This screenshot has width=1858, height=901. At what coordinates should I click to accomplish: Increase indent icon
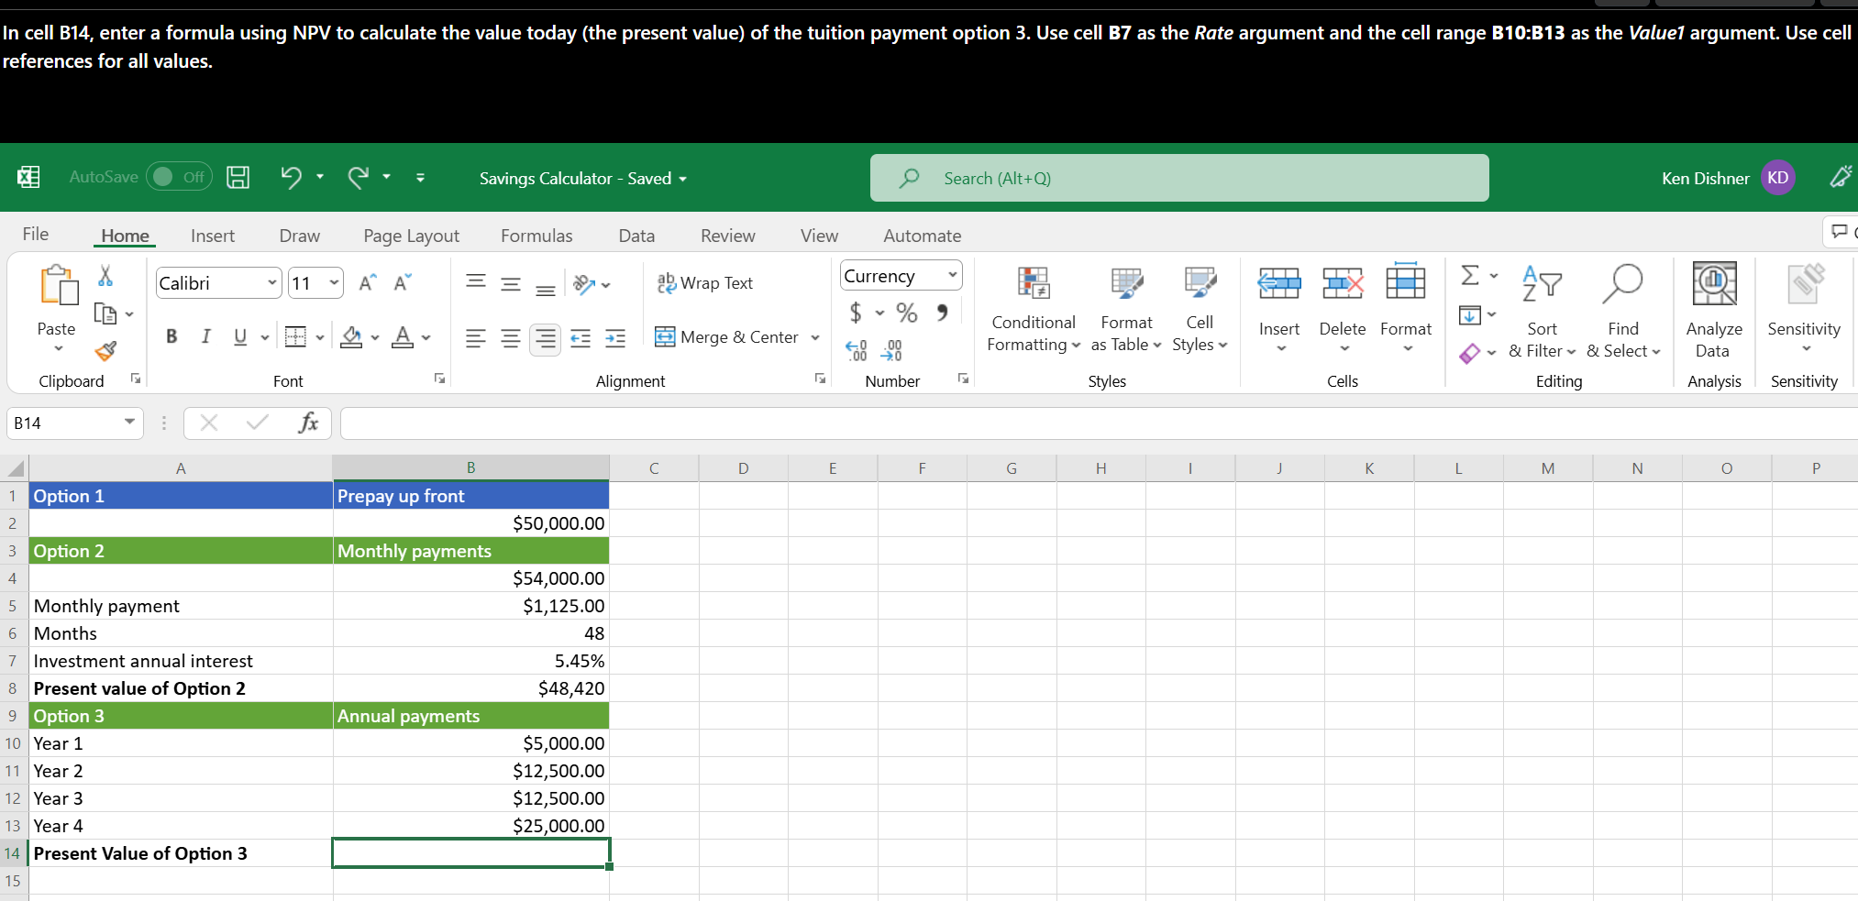615,338
